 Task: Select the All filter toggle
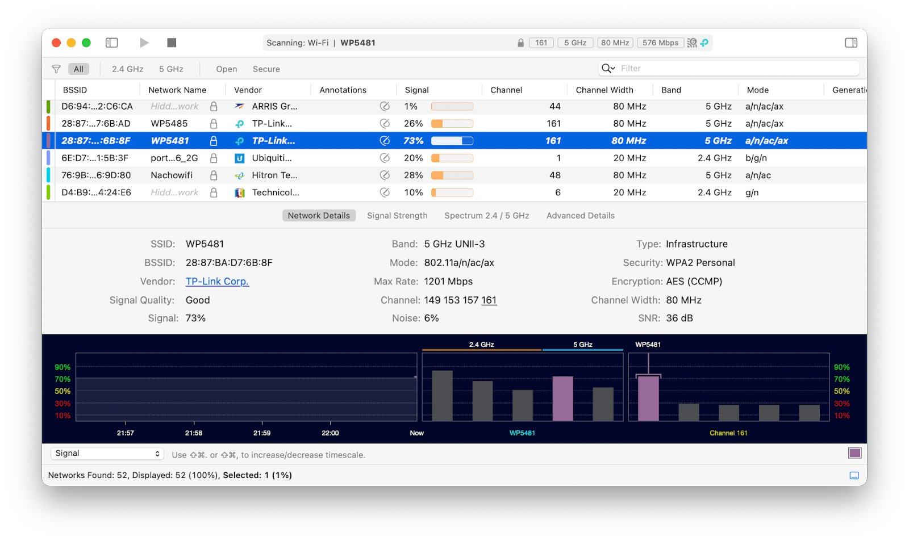[78, 69]
